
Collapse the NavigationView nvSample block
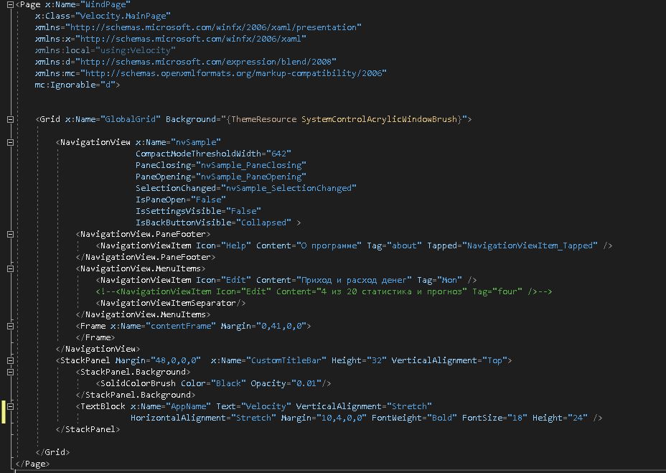tap(11, 142)
